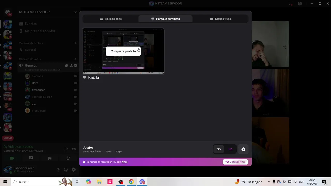
Task: Open the soundboard button in voice panel
Action: pos(69,158)
